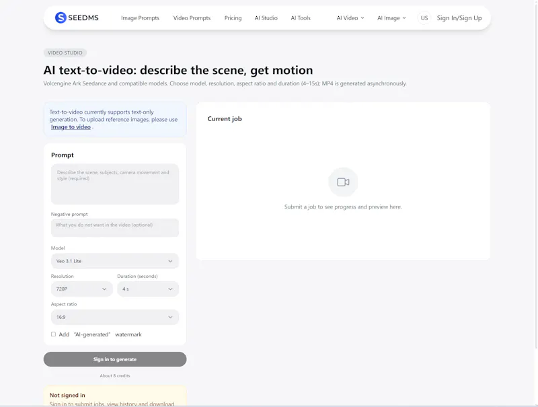Viewport: 538px width, 407px height.
Task: Click the video camera placeholder icon
Action: pyautogui.click(x=343, y=182)
